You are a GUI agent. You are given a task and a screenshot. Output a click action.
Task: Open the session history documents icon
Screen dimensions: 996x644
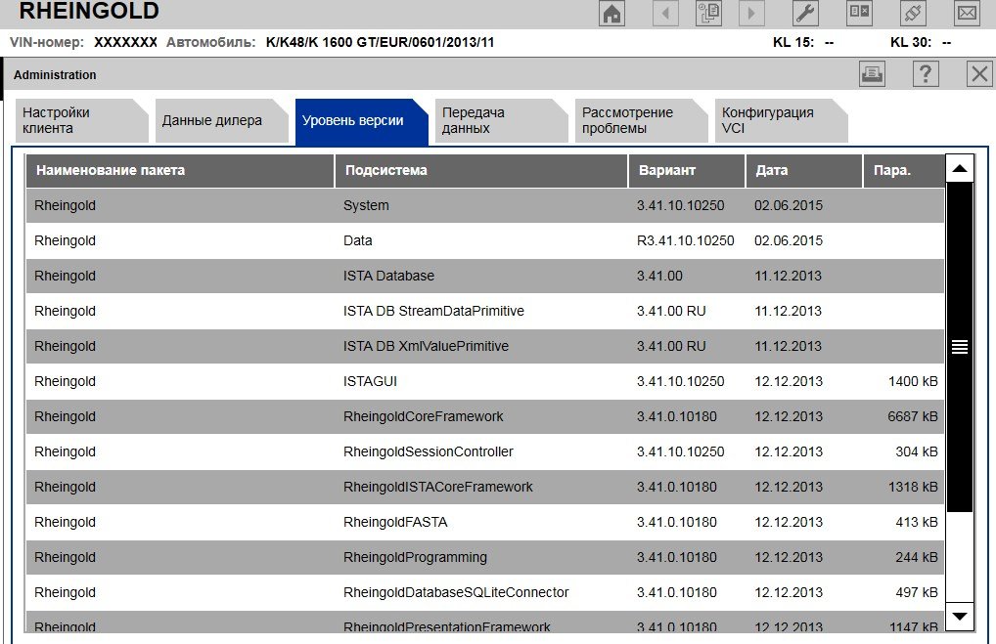(x=708, y=14)
